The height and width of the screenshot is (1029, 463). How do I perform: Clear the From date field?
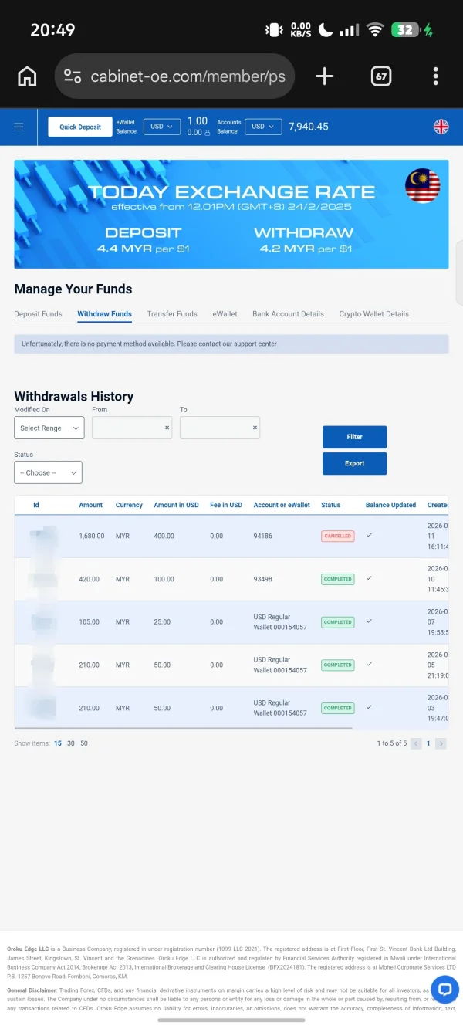tap(167, 428)
